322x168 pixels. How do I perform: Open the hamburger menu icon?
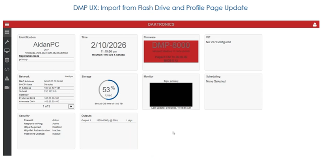pos(7,24)
